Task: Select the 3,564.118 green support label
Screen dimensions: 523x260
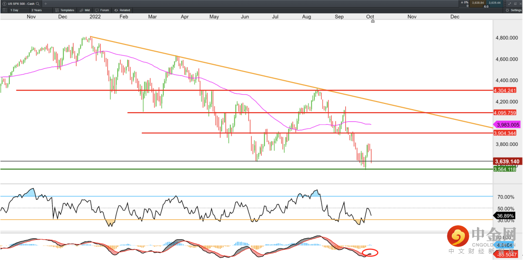Action: point(505,169)
